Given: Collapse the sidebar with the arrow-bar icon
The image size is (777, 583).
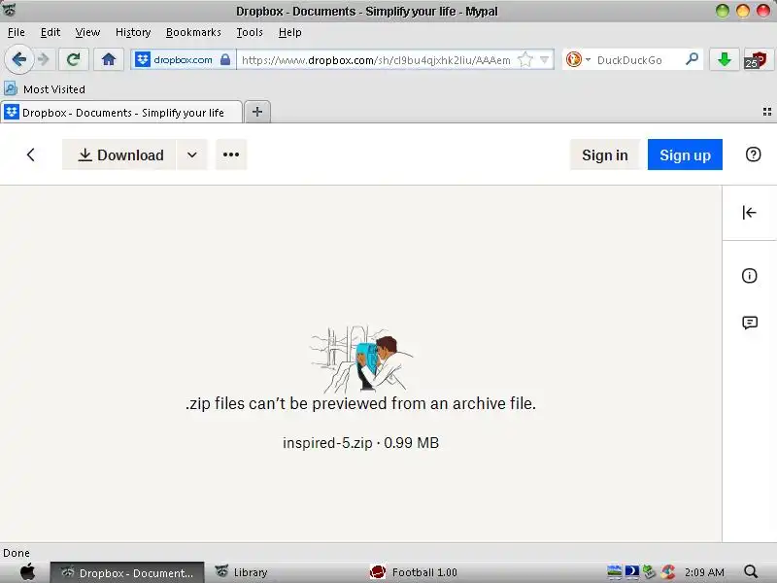Looking at the screenshot, I should click(x=749, y=213).
